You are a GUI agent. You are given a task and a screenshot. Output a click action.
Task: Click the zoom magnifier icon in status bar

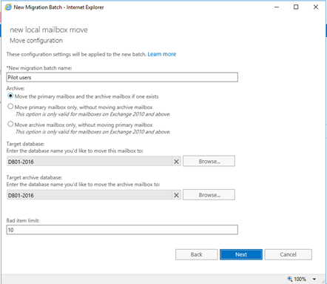(290, 279)
